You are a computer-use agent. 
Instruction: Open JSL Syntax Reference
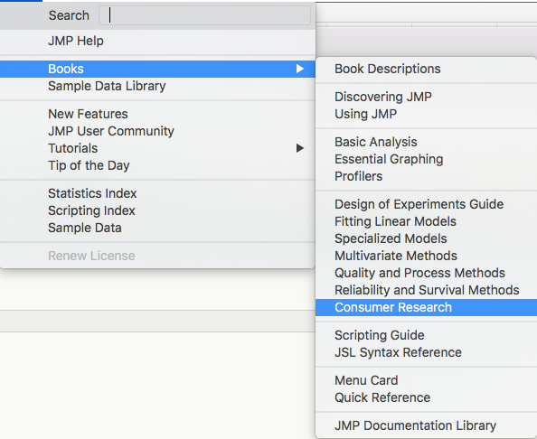pos(426,352)
